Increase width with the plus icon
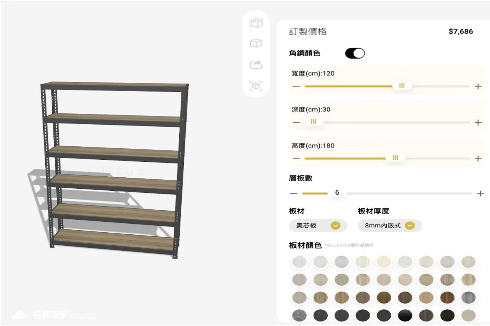This screenshot has width=490, height=326. pyautogui.click(x=478, y=86)
